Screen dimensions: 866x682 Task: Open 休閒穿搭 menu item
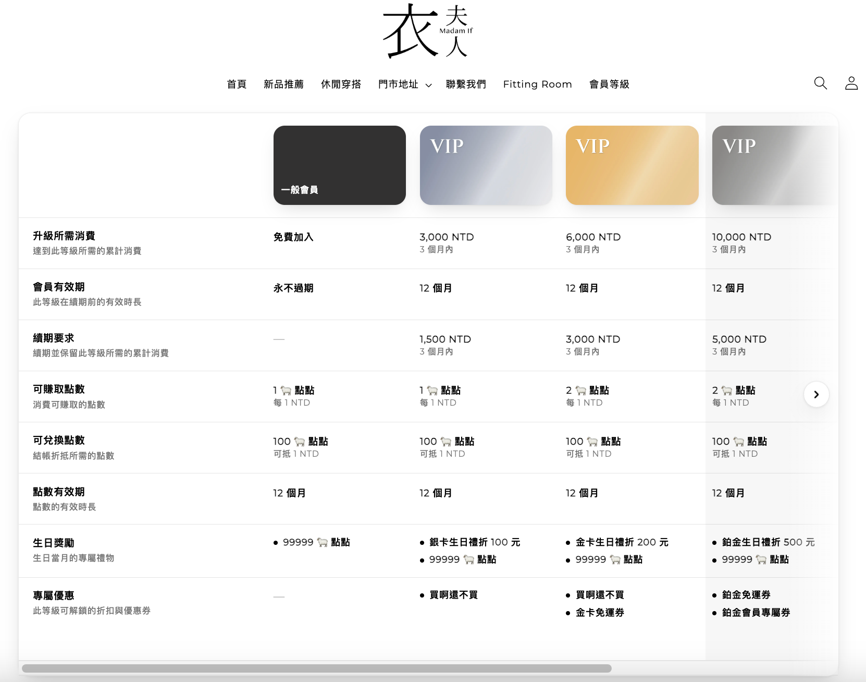tap(341, 84)
